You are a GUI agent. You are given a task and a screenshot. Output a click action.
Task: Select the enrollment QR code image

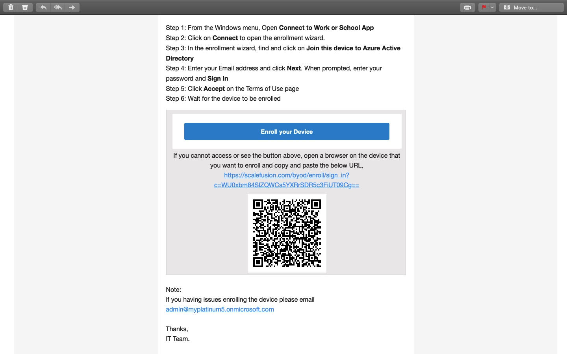[x=287, y=233]
